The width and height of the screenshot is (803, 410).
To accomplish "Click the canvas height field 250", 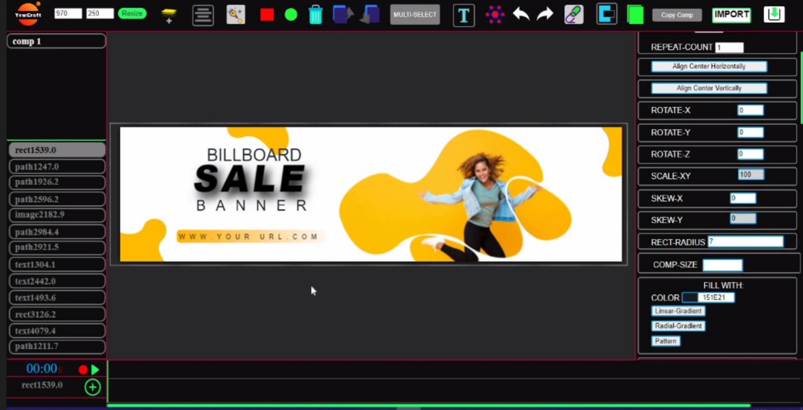I will click(100, 13).
